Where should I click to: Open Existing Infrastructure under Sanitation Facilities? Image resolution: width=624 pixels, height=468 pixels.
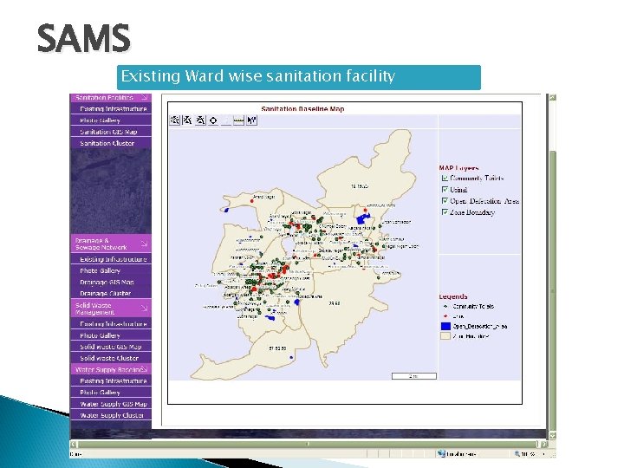pyautogui.click(x=111, y=108)
